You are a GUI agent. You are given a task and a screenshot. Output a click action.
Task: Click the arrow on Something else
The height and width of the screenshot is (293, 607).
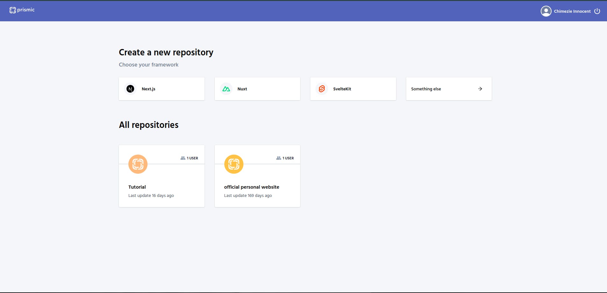480,89
